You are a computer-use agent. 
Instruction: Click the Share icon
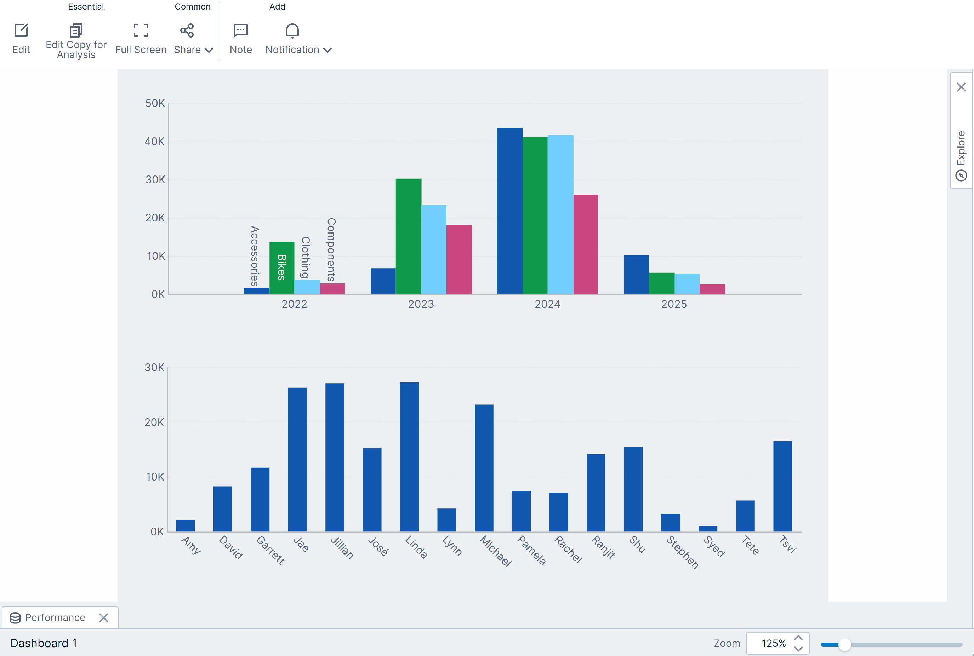[187, 30]
